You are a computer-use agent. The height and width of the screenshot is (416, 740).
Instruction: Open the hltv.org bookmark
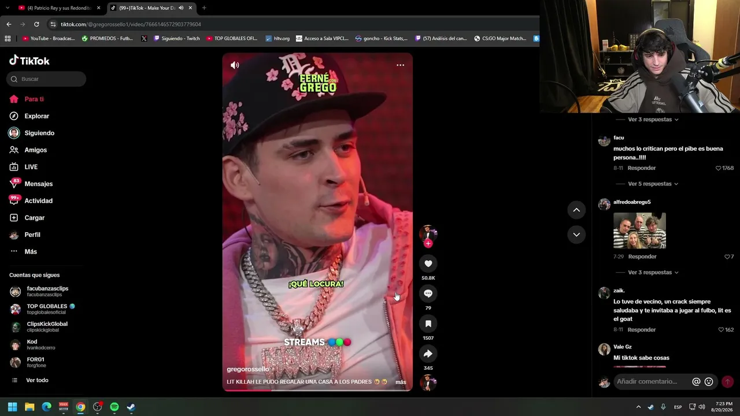pos(277,39)
